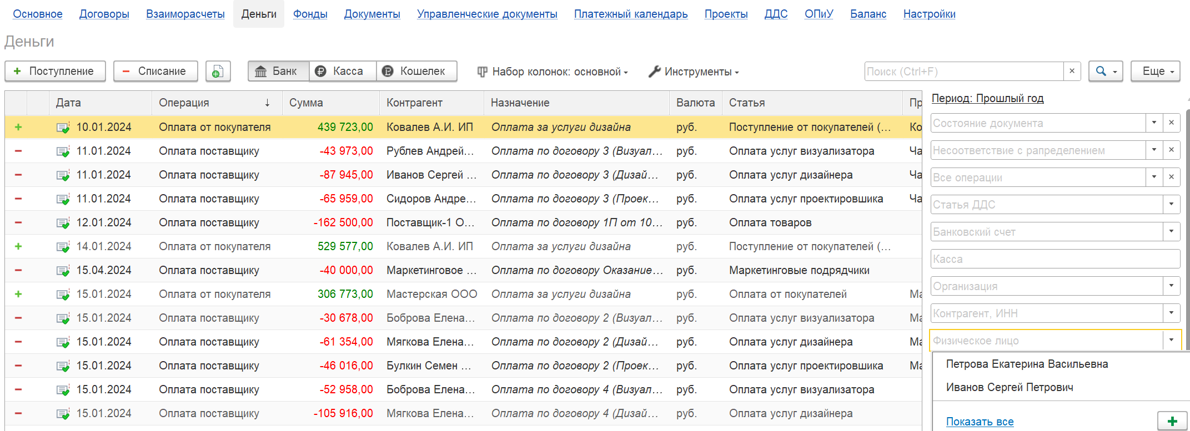Clear the Состояние документа filter
The width and height of the screenshot is (1190, 431).
(1171, 123)
